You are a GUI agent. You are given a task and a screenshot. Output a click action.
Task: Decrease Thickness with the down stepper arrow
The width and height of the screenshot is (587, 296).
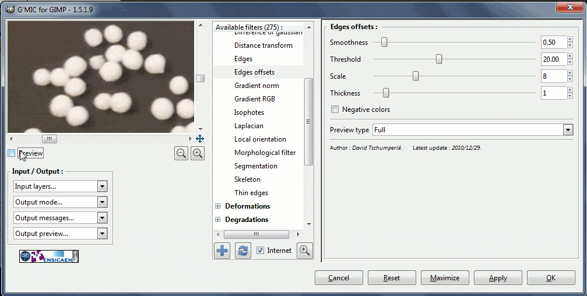click(x=570, y=96)
